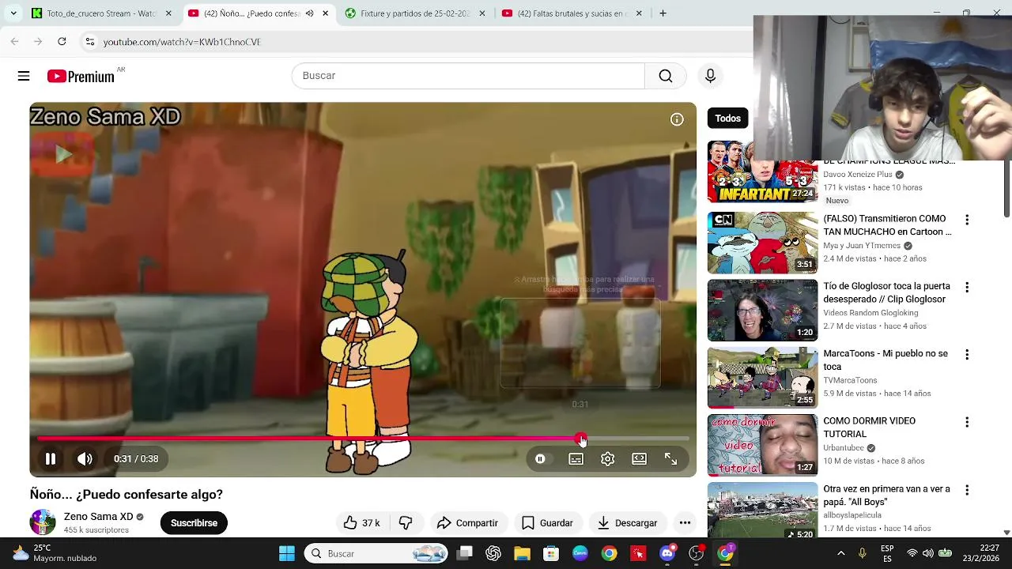Image resolution: width=1012 pixels, height=569 pixels.
Task: Open options for COMO DORMIR VIDEO TUTORIAL
Action: pyautogui.click(x=966, y=422)
